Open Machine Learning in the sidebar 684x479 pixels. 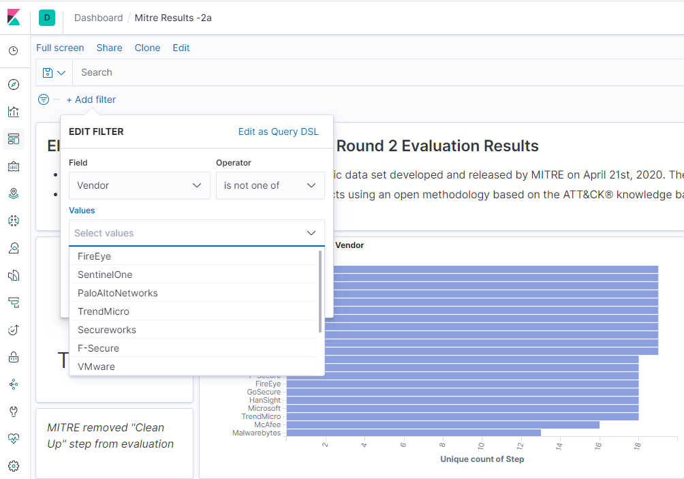14,221
